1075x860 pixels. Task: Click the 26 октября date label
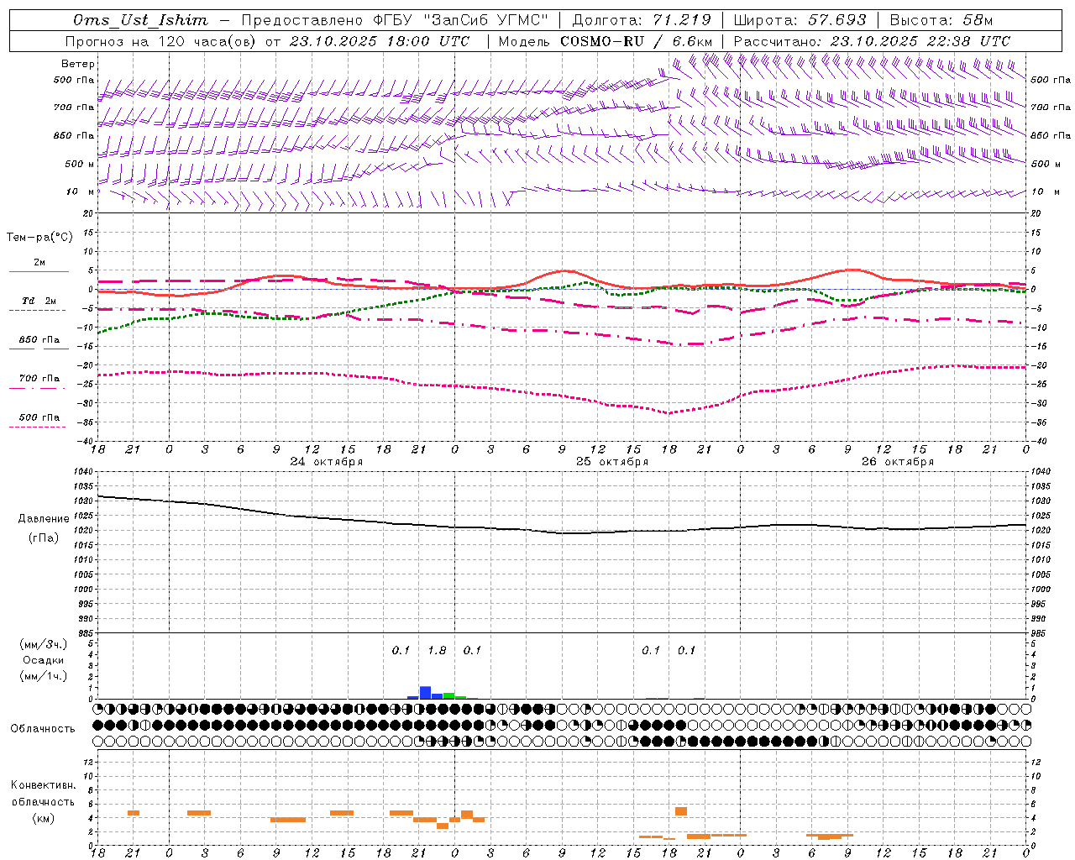pyautogui.click(x=898, y=462)
